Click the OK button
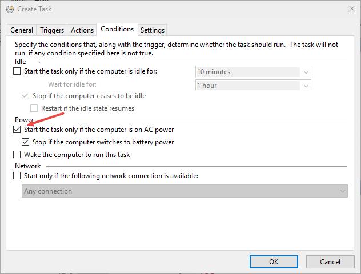The height and width of the screenshot is (274, 361). coord(274,261)
